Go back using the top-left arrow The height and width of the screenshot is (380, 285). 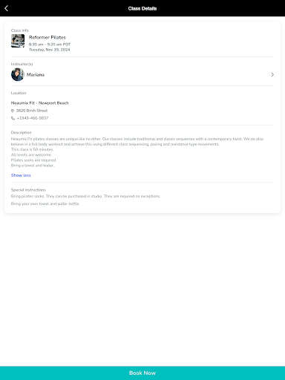coord(7,8)
